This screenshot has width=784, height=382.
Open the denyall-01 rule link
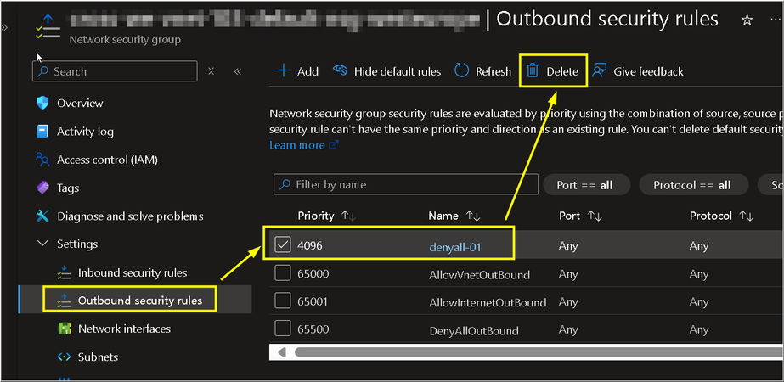(x=455, y=246)
